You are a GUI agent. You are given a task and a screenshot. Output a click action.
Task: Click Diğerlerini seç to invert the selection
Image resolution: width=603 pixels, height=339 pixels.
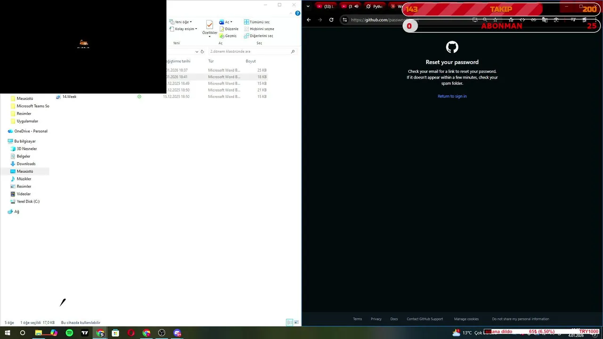pyautogui.click(x=258, y=36)
